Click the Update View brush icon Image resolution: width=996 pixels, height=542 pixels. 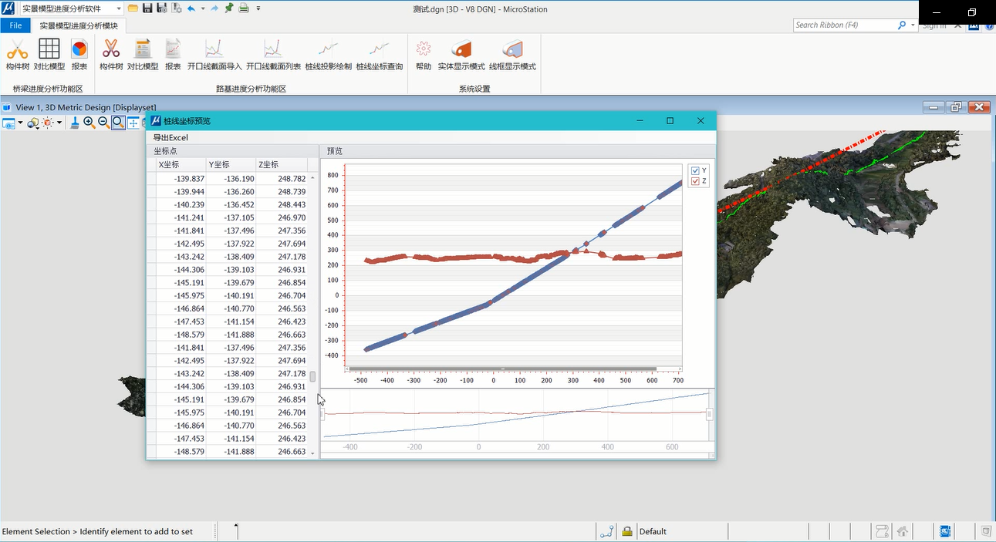tap(75, 122)
